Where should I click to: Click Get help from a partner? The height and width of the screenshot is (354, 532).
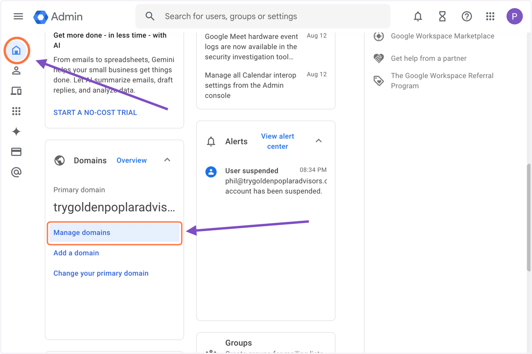429,58
